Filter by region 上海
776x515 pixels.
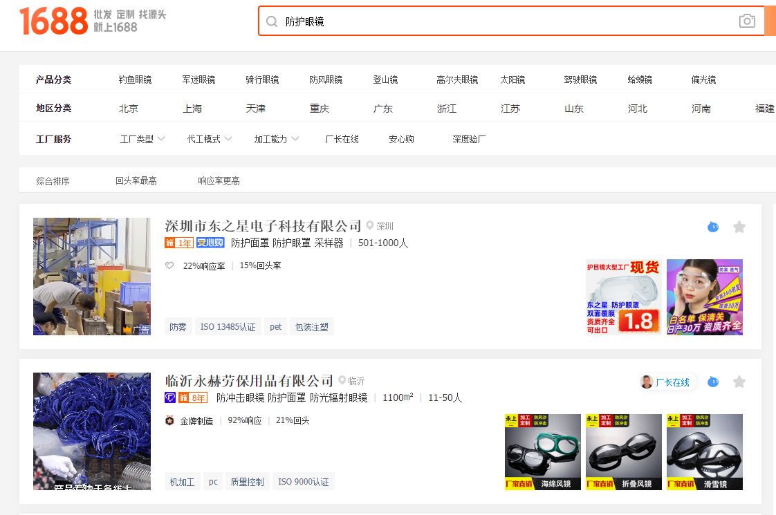pyautogui.click(x=192, y=109)
